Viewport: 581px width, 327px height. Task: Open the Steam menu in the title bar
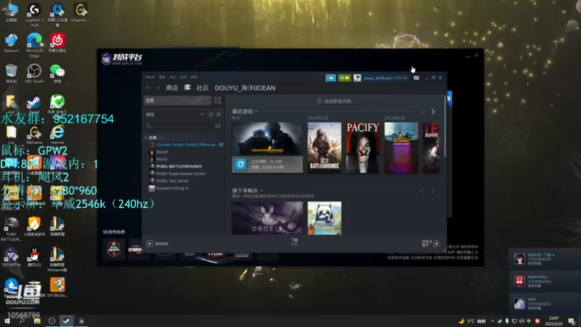point(150,77)
